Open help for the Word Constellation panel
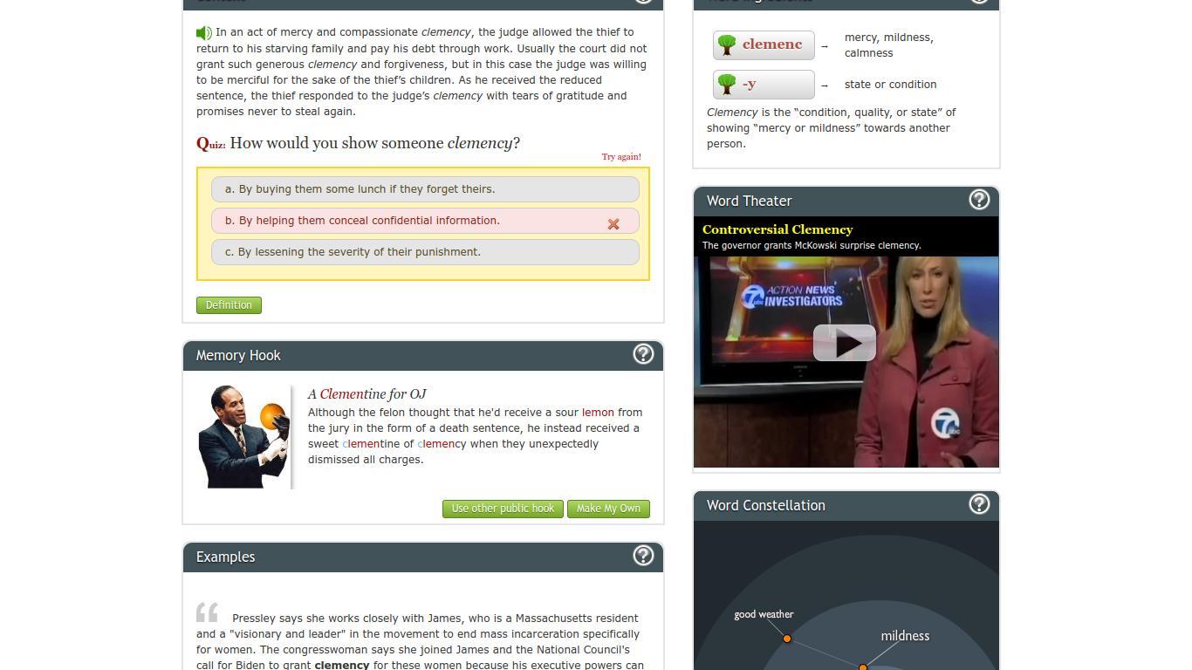Image resolution: width=1192 pixels, height=670 pixels. 979,504
